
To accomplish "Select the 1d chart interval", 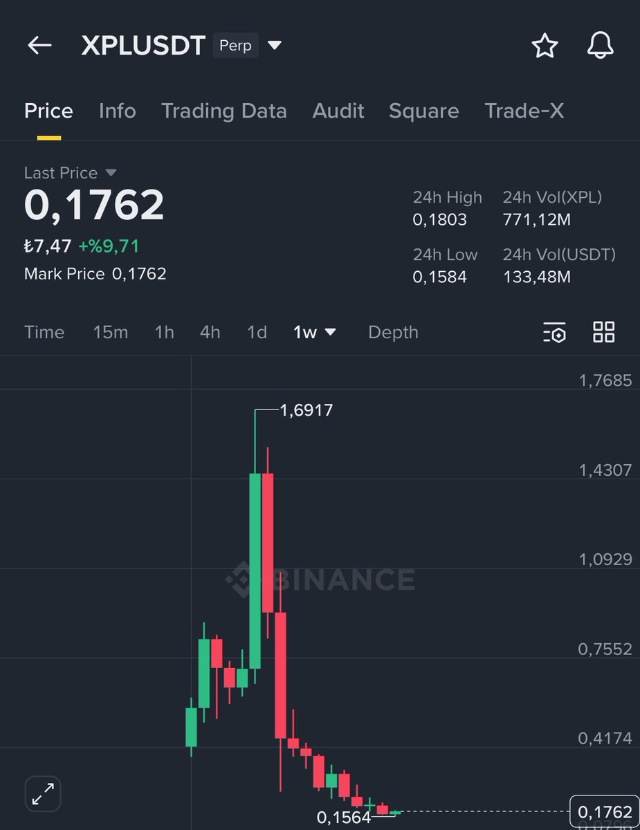I will coord(257,332).
